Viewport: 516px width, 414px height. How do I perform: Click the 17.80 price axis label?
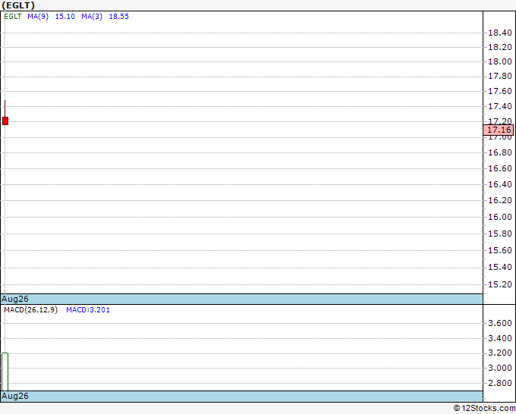[x=500, y=76]
